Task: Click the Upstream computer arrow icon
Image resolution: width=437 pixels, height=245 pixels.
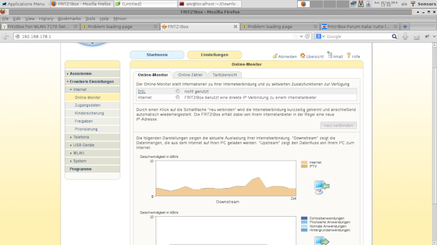Action: (x=322, y=241)
